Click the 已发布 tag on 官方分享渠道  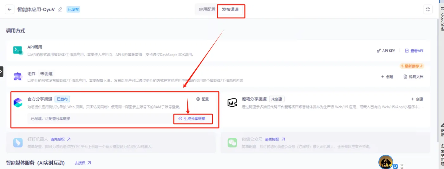[x=62, y=99]
